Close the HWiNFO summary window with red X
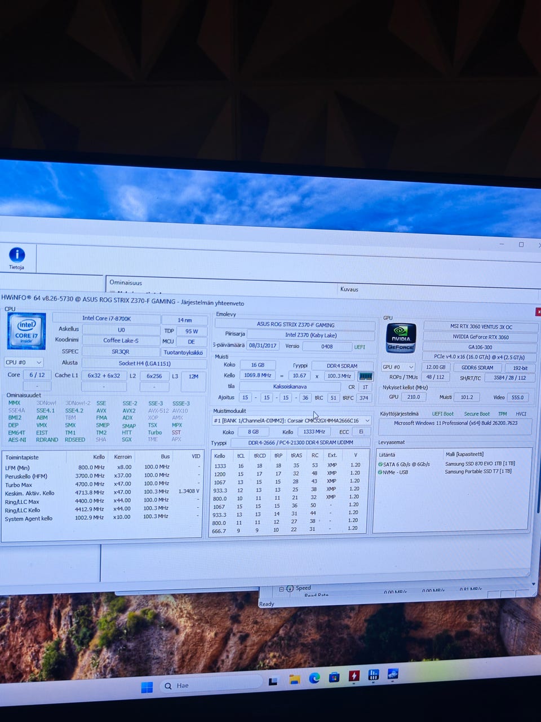The width and height of the screenshot is (541, 722). coord(538,311)
